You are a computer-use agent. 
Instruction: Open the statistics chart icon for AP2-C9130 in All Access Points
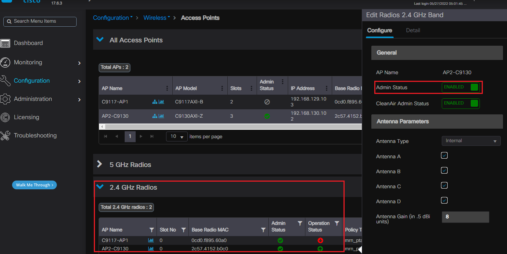(161, 116)
